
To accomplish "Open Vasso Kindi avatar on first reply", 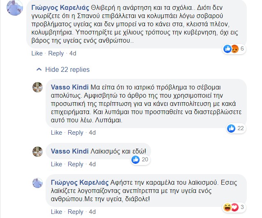I will pyautogui.click(x=38, y=87).
